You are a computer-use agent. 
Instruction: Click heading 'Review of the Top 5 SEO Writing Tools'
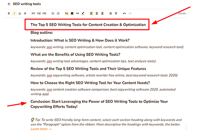point(88,69)
